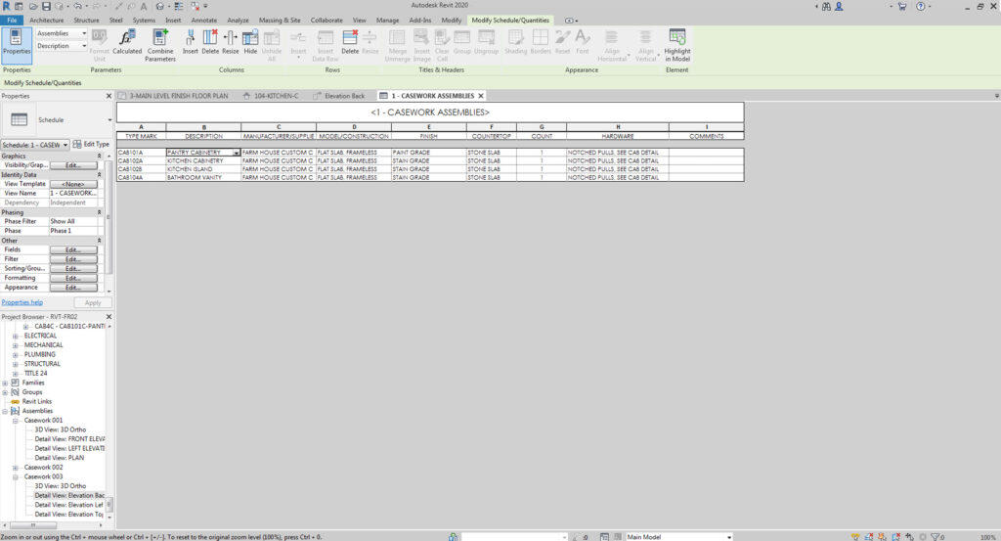Expand the Groups tree node
Image resolution: width=1001 pixels, height=541 pixels.
point(5,392)
